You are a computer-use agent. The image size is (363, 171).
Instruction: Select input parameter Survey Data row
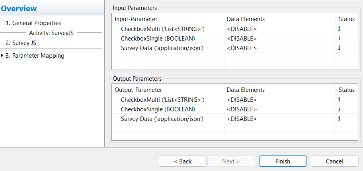pos(235,48)
